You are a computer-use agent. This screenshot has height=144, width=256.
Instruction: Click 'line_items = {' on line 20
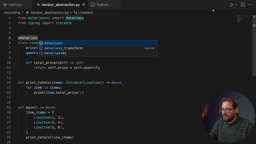tap(40, 112)
